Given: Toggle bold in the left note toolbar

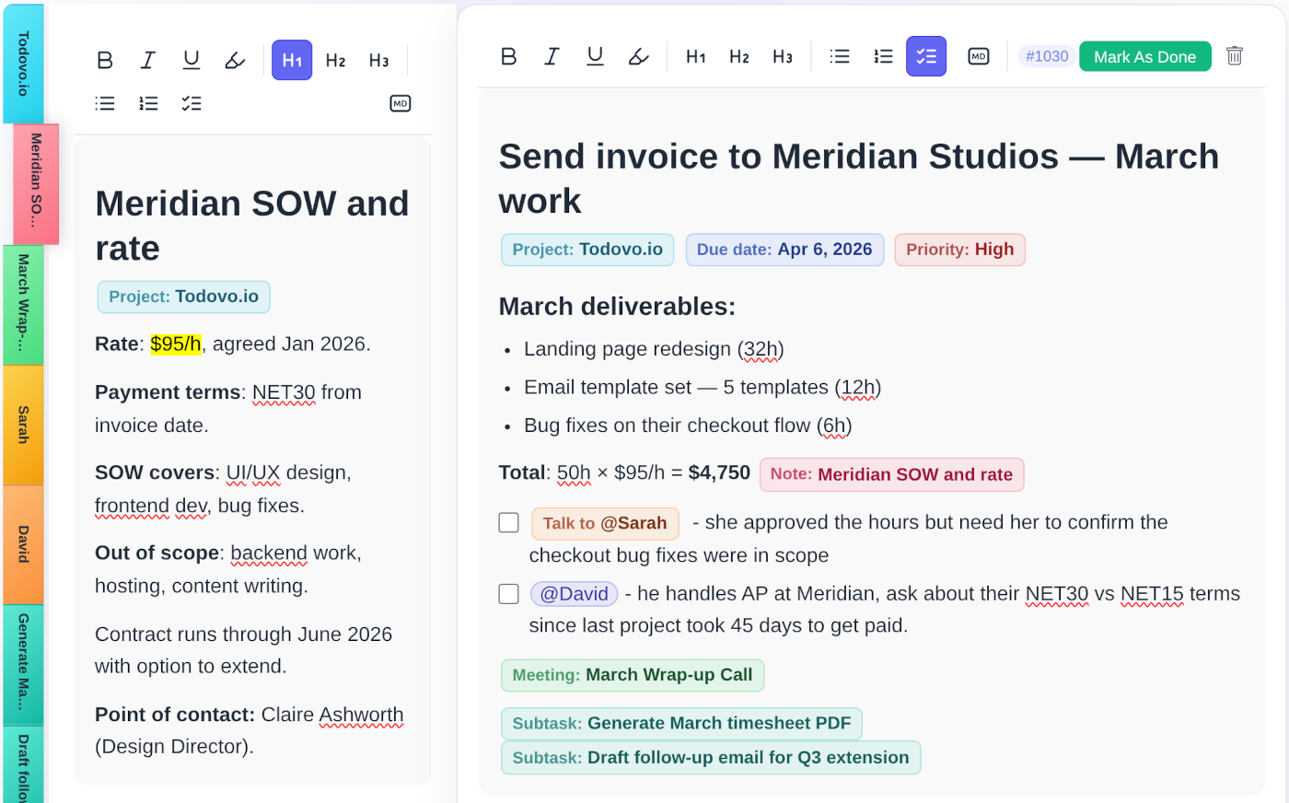Looking at the screenshot, I should (105, 60).
